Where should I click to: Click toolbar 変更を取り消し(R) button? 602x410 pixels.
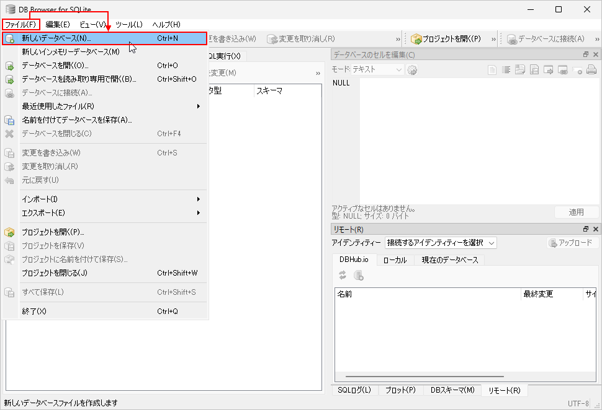coord(302,39)
